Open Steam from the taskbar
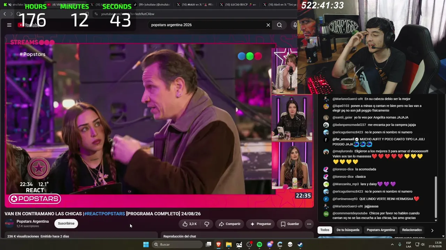 coord(300,244)
